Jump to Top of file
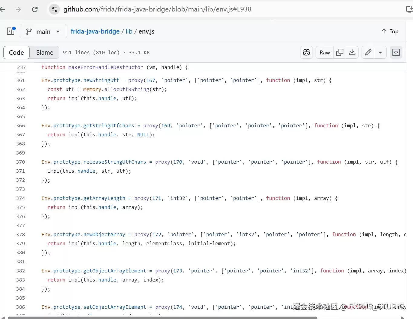413x319 pixels. pos(390,31)
